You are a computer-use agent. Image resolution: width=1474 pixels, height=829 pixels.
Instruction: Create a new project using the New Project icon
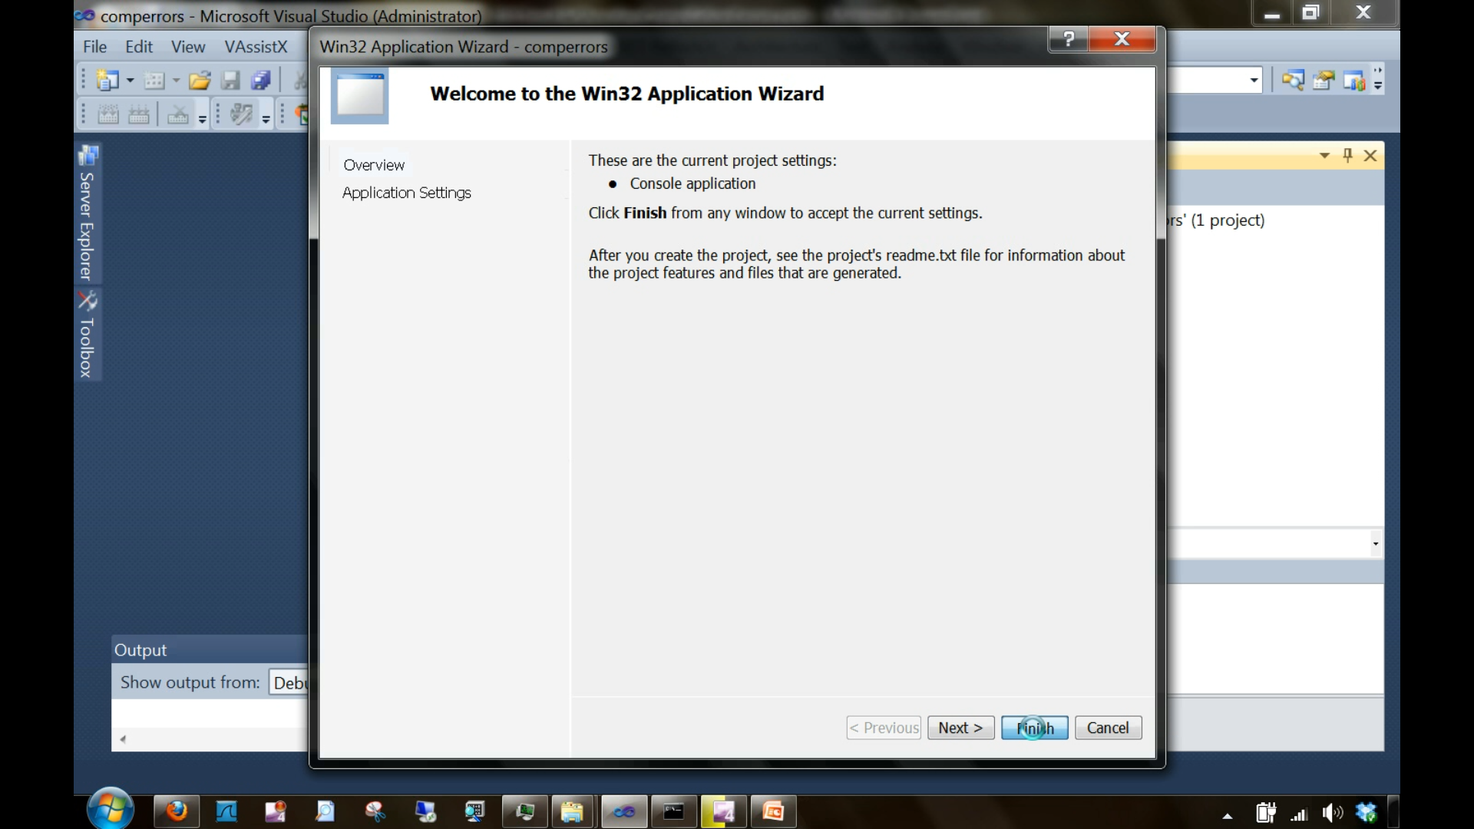coord(107,79)
